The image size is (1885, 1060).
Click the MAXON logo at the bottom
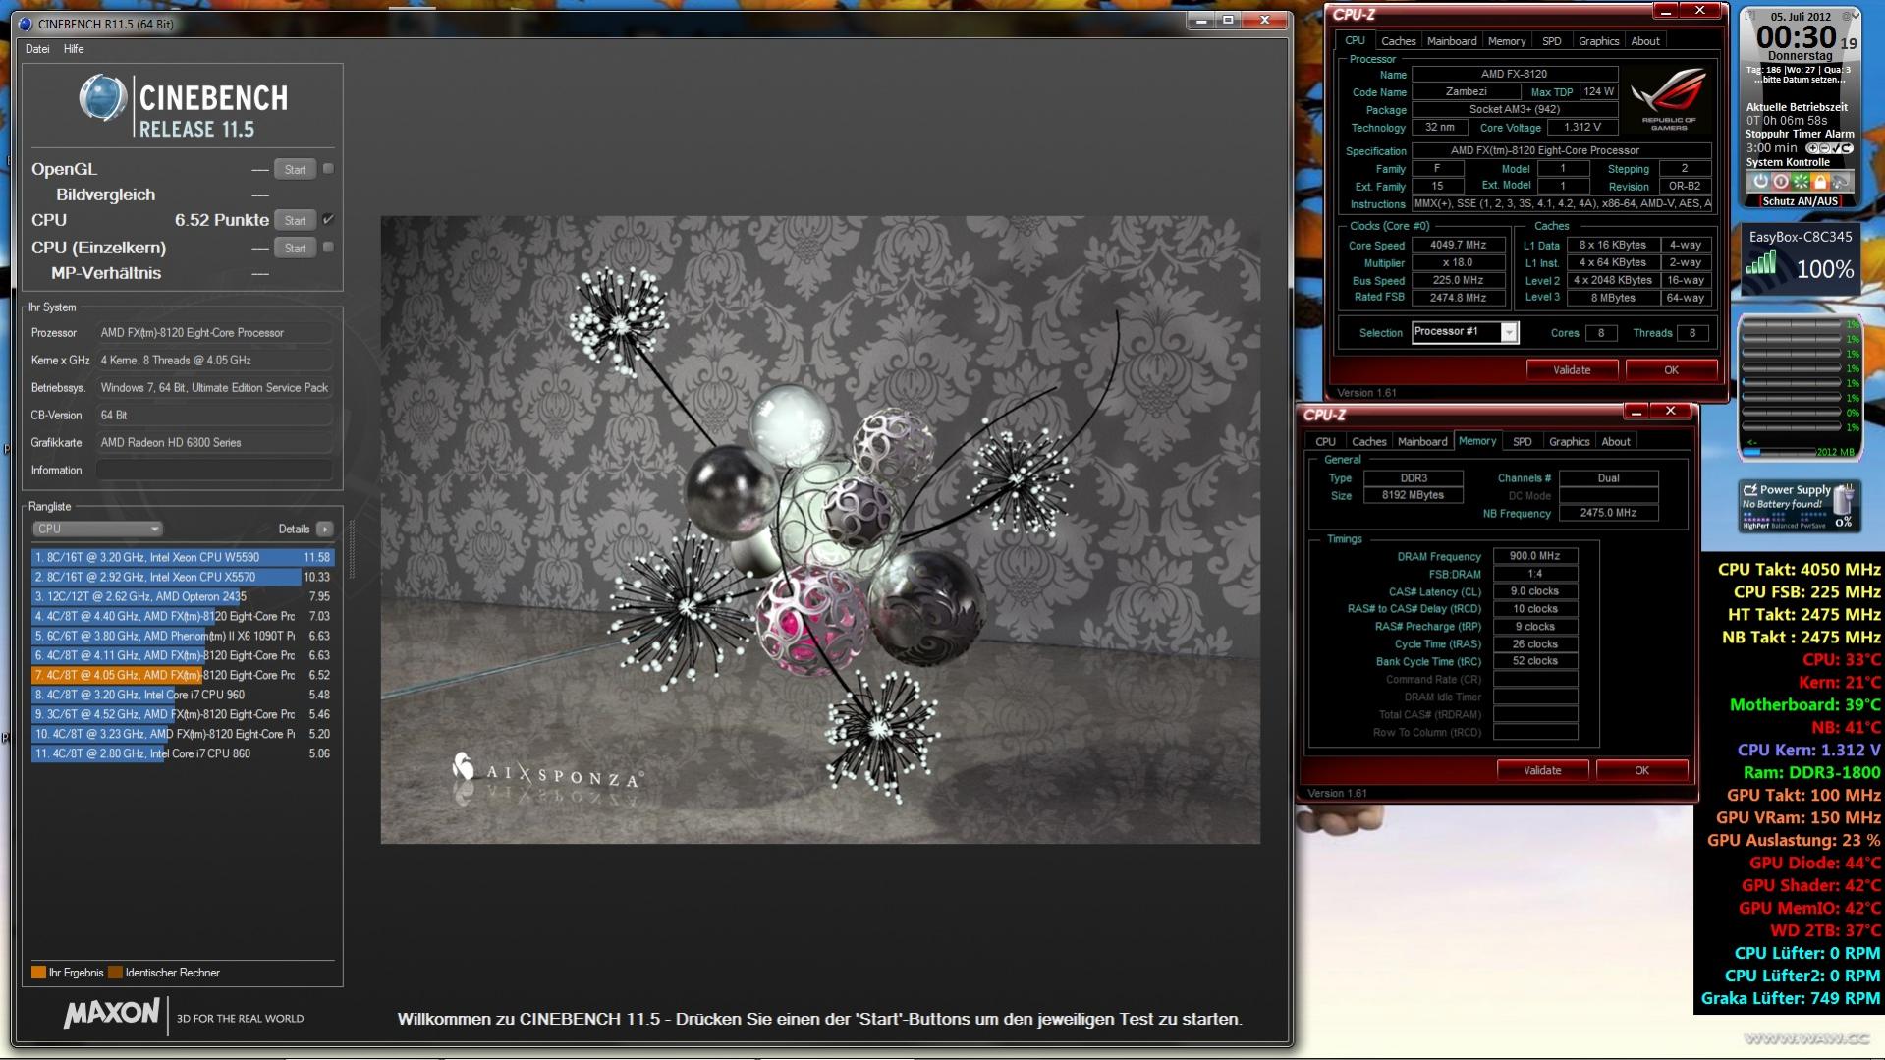(111, 1014)
